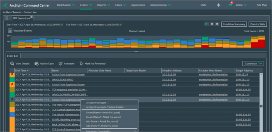Open the Administration menu
This screenshot has width=272, height=132.
coord(161,5)
